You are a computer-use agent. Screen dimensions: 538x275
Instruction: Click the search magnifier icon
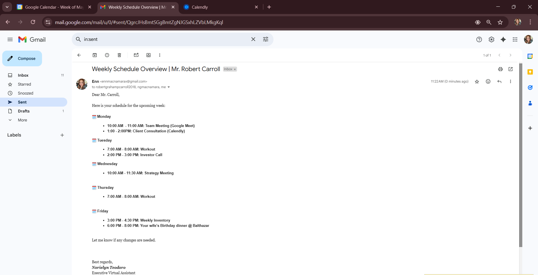78,39
